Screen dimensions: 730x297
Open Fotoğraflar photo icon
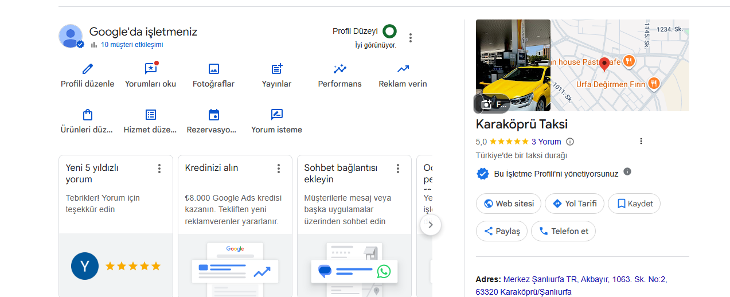coord(213,69)
